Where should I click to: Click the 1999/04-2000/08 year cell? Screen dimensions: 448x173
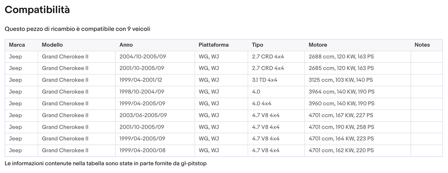[142, 151]
